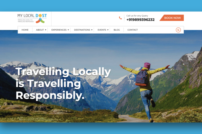Viewport: 202px width, 134px height.
Task: Click the 'Call us for any Query' text
Action: pyautogui.click(x=137, y=16)
